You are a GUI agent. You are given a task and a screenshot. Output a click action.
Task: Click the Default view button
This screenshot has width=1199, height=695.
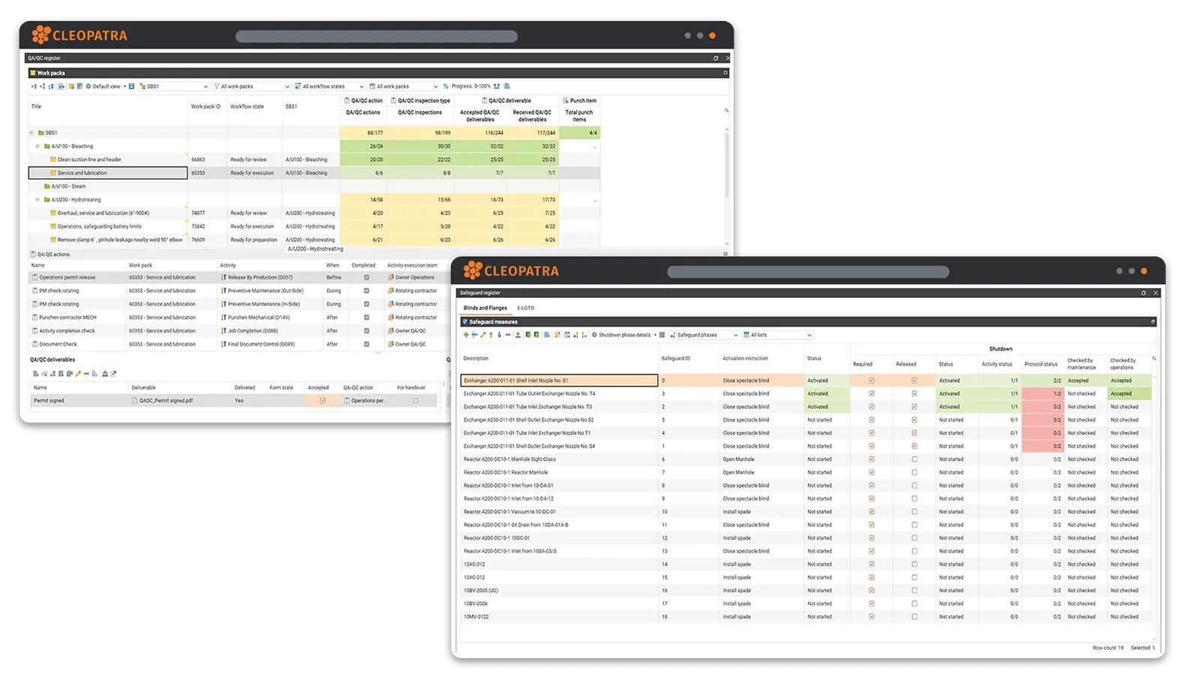pos(106,86)
